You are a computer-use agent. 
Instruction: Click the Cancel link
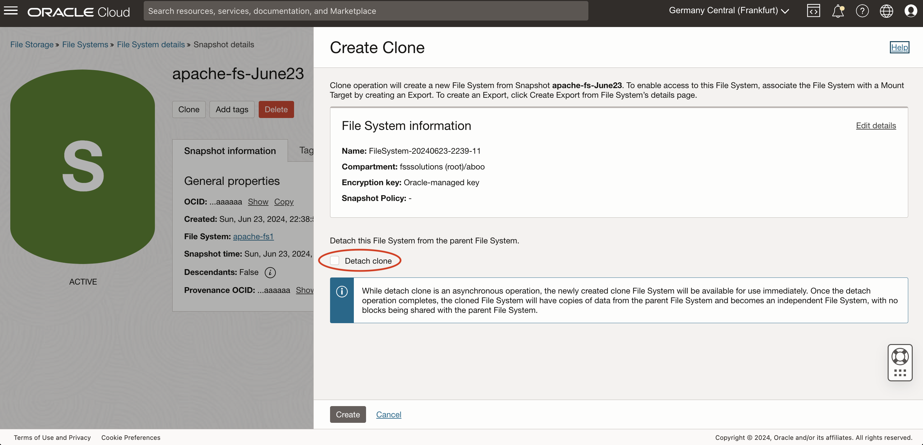[x=389, y=414]
